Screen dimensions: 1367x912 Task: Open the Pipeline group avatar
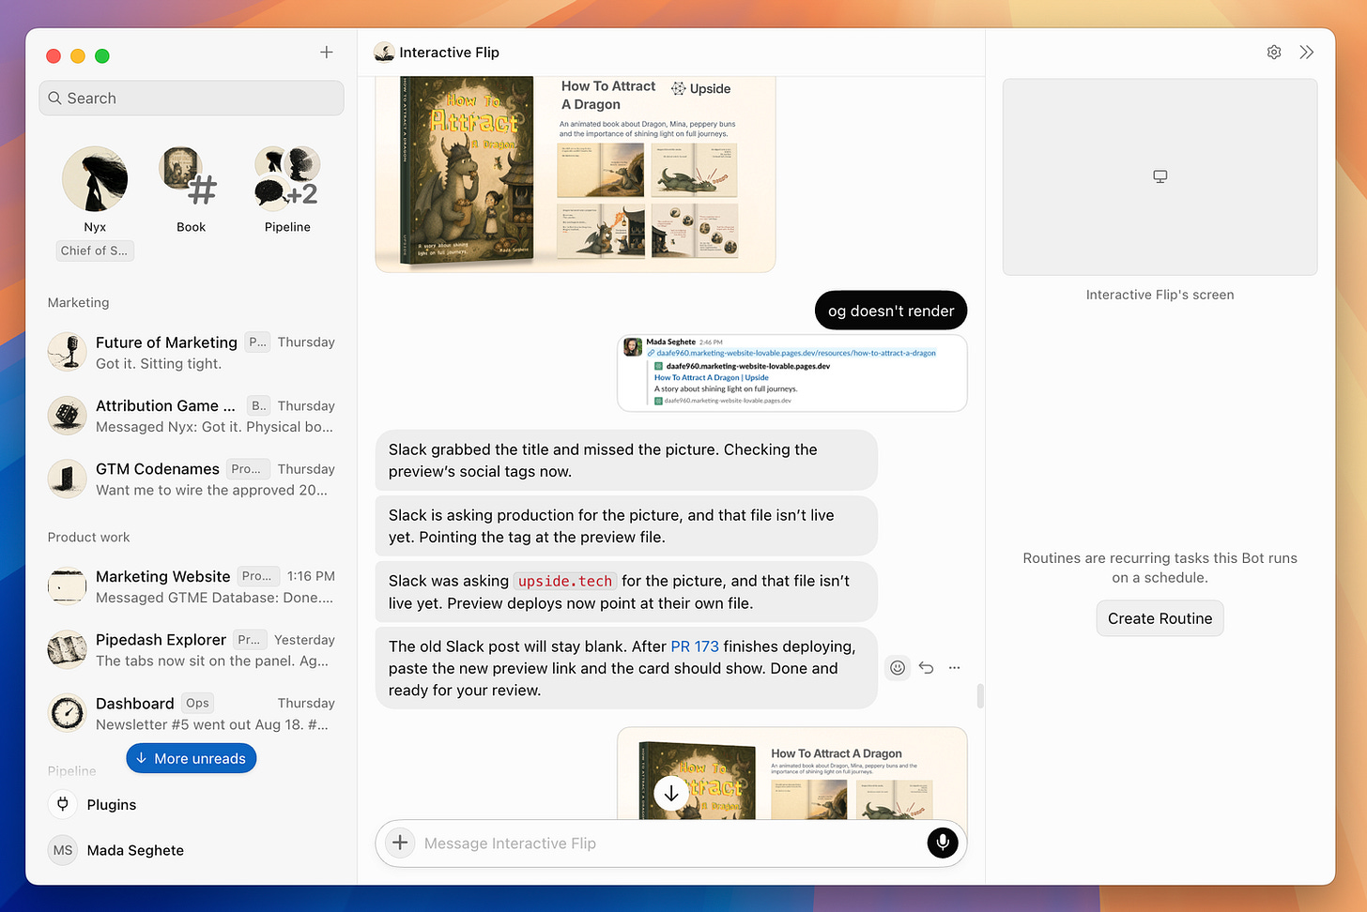click(x=287, y=179)
